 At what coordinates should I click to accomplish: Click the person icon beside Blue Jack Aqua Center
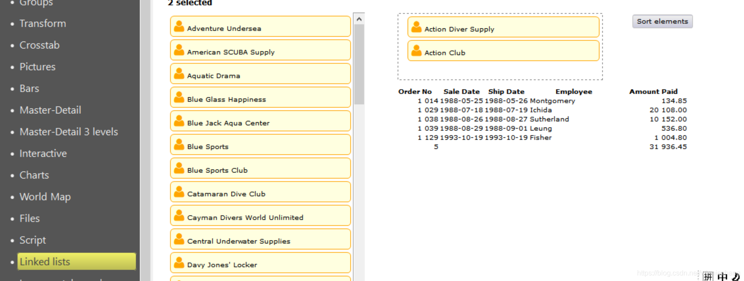(x=179, y=121)
